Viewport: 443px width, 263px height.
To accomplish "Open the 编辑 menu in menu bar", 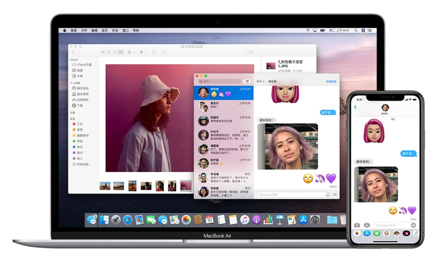I will coord(94,30).
